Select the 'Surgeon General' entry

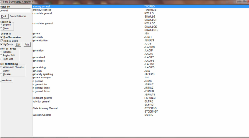(x=42, y=115)
